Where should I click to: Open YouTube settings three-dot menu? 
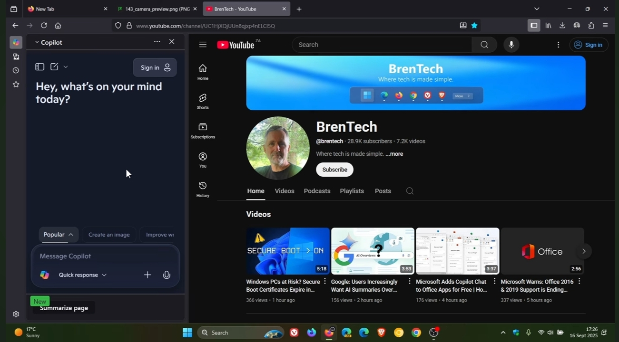[x=559, y=45]
